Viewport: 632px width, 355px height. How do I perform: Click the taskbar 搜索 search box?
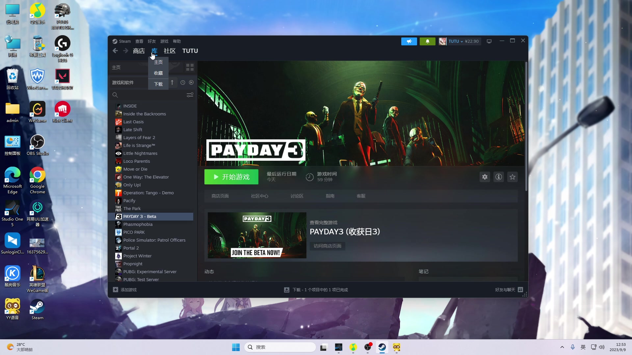(280, 347)
